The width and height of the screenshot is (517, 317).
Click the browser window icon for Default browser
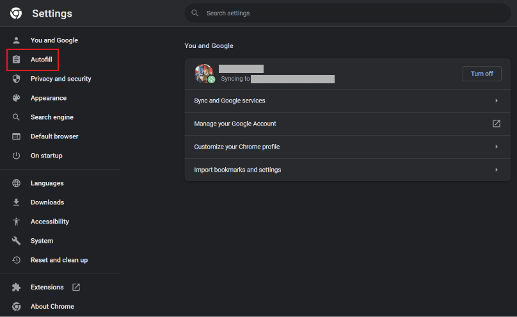pos(16,136)
